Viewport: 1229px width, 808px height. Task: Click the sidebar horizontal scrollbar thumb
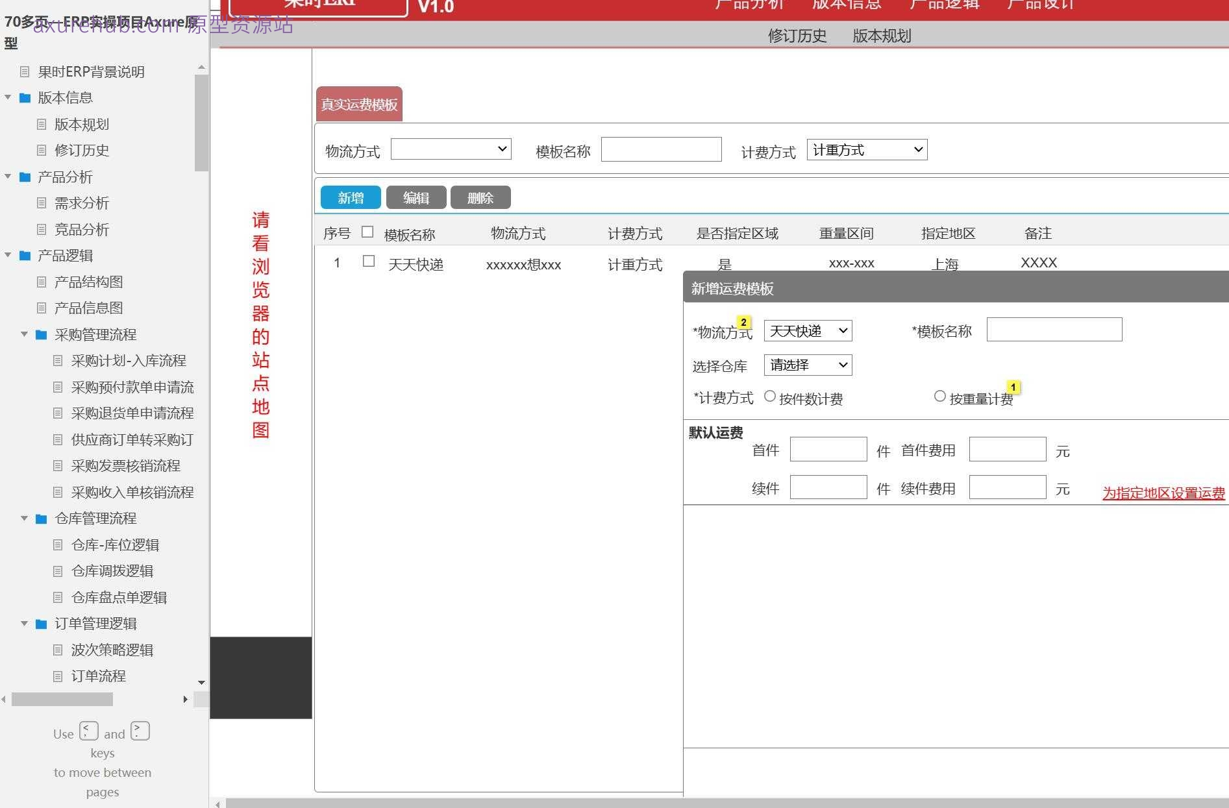(x=62, y=699)
